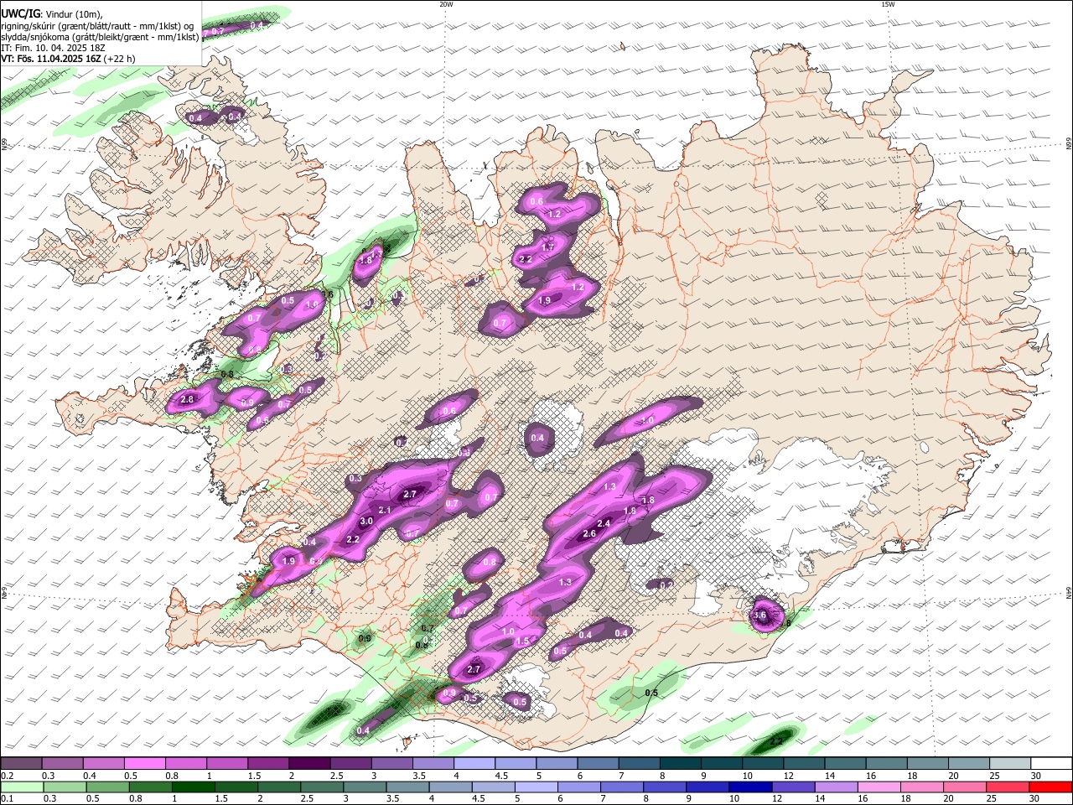Click the 'UWC/IG' title text
This screenshot has width=1073, height=805.
(x=20, y=13)
